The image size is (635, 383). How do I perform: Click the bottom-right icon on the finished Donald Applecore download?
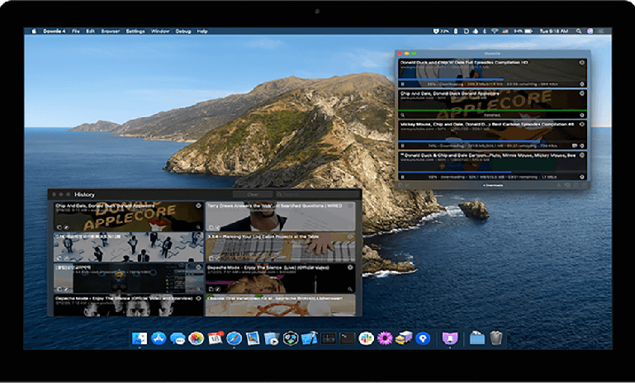[x=582, y=115]
